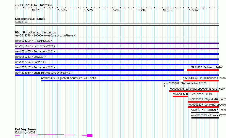Select the magenta ELL exon block

(x=90, y=135)
